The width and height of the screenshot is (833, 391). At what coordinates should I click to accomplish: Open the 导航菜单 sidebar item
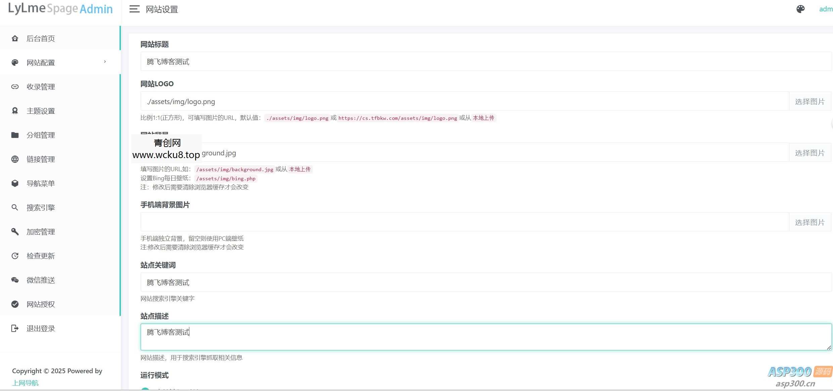coord(41,184)
